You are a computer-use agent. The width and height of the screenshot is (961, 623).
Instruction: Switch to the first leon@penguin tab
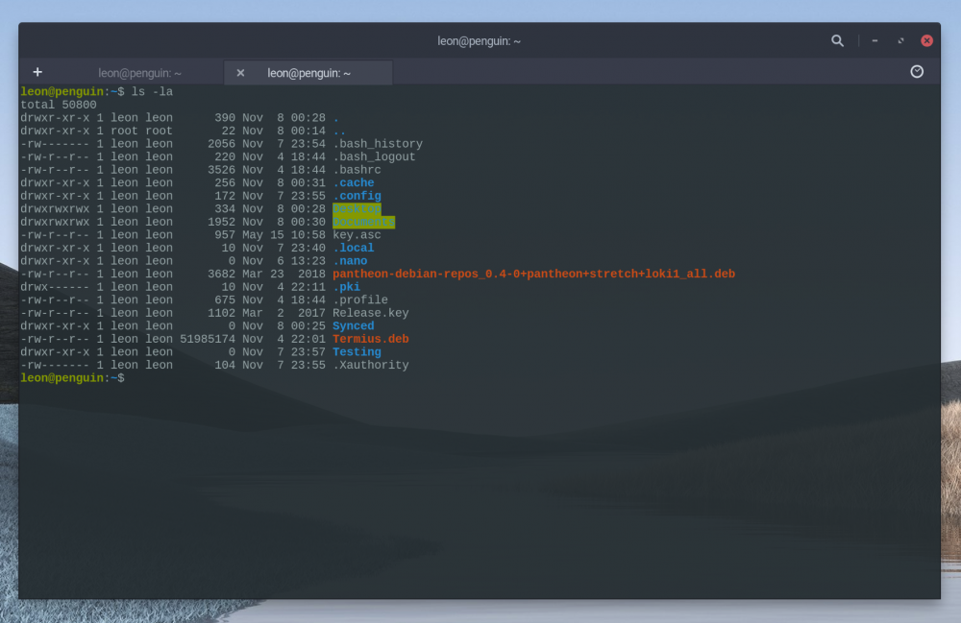click(139, 73)
